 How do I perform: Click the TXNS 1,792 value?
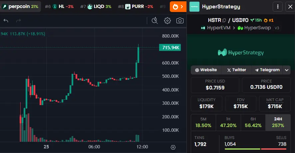pos(200,144)
